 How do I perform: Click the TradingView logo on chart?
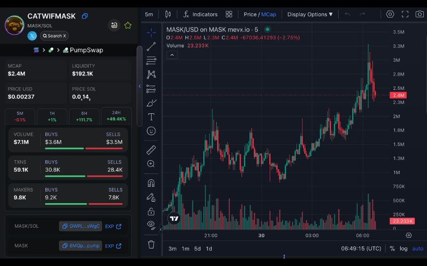click(x=174, y=219)
